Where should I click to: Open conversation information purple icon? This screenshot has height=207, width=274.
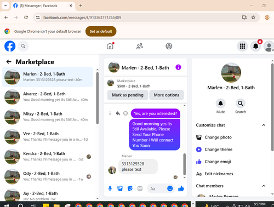pyautogui.click(x=178, y=67)
